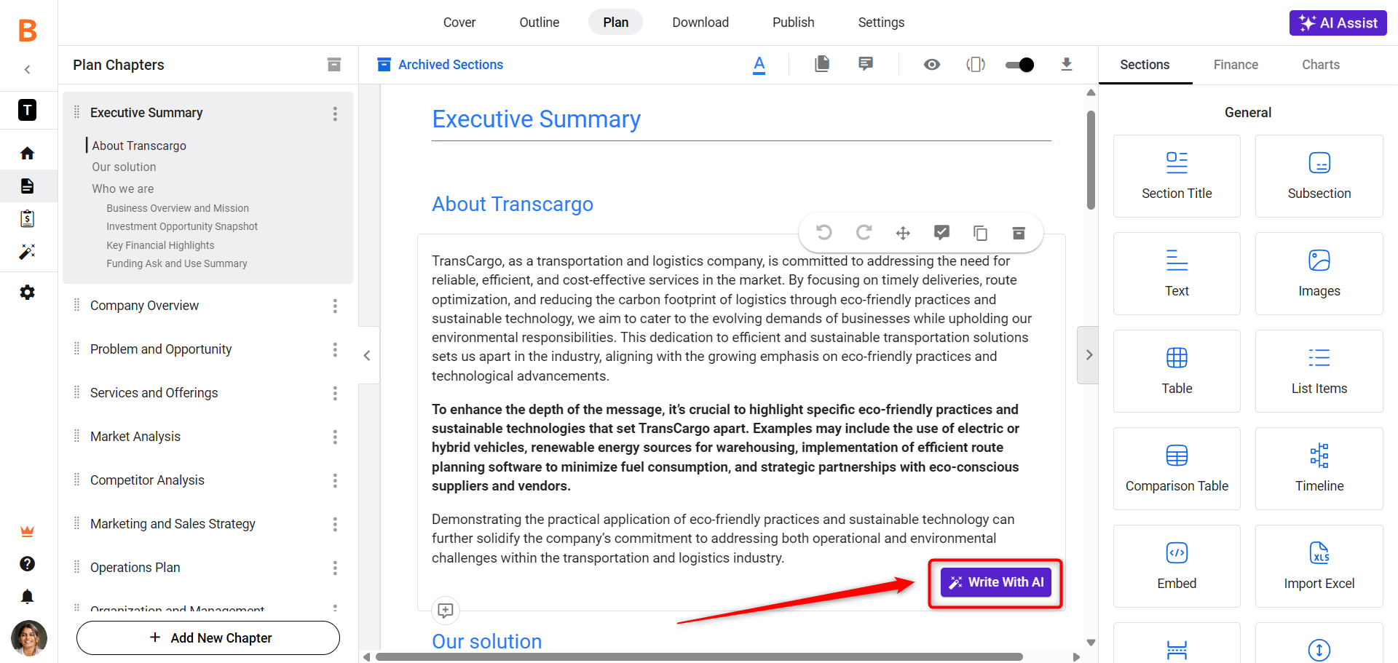Click the move section icon
Screen dimensions: 1398x663
pos(903,233)
